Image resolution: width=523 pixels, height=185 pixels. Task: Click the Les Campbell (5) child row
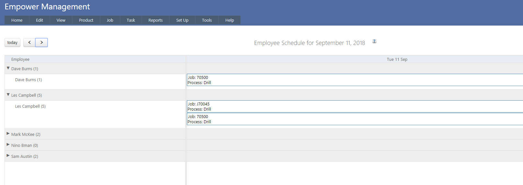click(30, 106)
